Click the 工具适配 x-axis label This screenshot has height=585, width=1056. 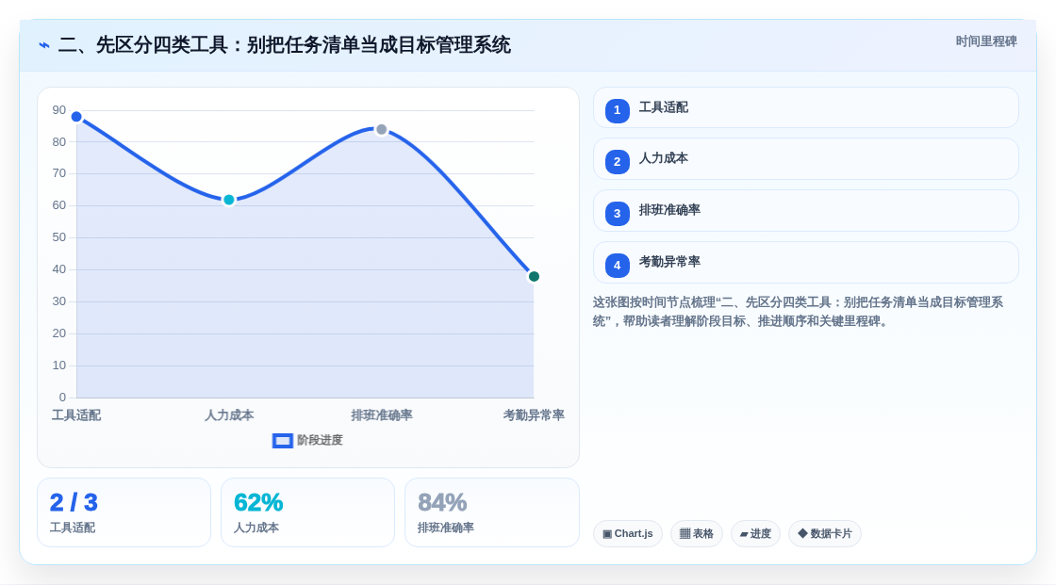click(76, 415)
